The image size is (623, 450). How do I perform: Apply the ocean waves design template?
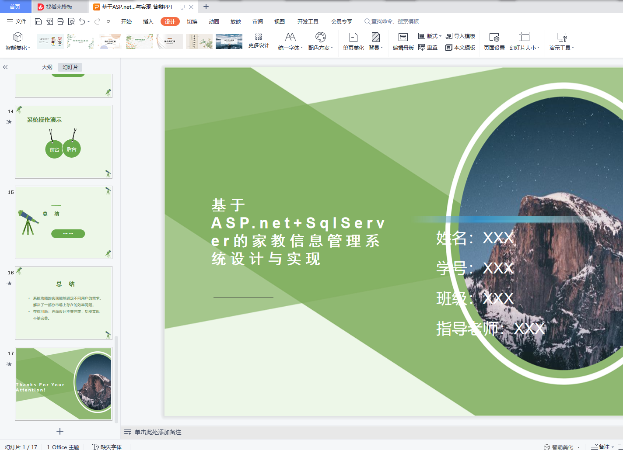click(229, 42)
